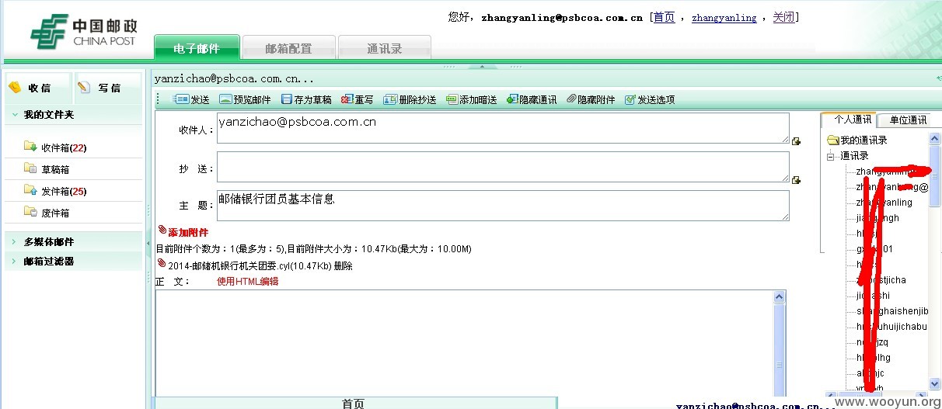Click the left sidebar collapse handle arrow
The height and width of the screenshot is (409, 942).
point(148,244)
